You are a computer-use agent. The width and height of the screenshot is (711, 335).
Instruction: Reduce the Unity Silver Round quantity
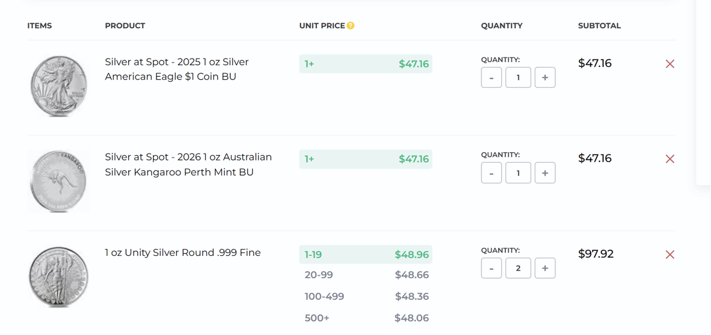pos(491,268)
